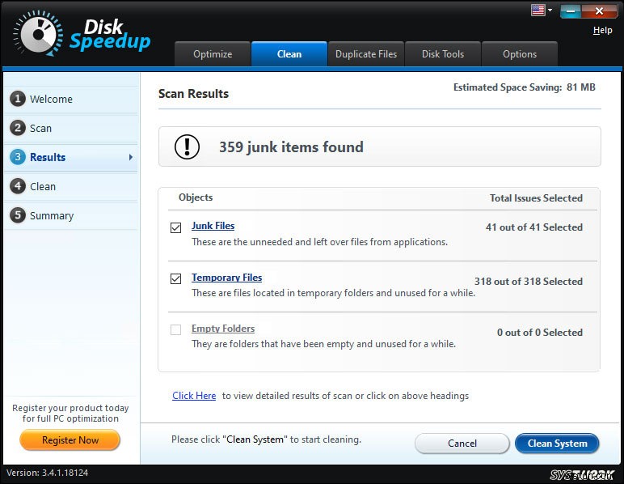This screenshot has width=624, height=484.
Task: Click step 2 circle icon for Scan
Action: pos(18,128)
